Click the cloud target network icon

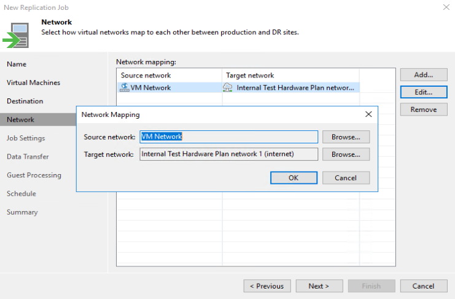pos(227,87)
